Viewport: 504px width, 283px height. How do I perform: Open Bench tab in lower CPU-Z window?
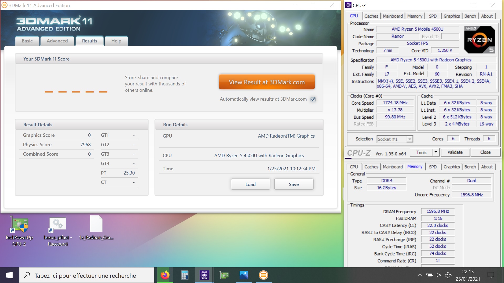(470, 167)
